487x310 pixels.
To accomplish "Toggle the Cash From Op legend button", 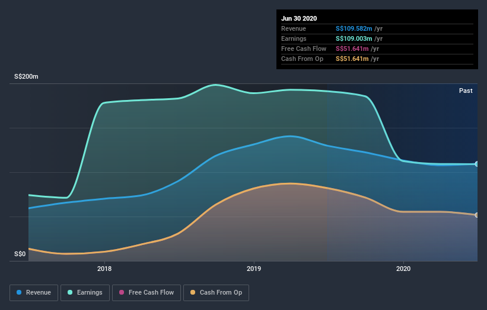I will point(216,293).
